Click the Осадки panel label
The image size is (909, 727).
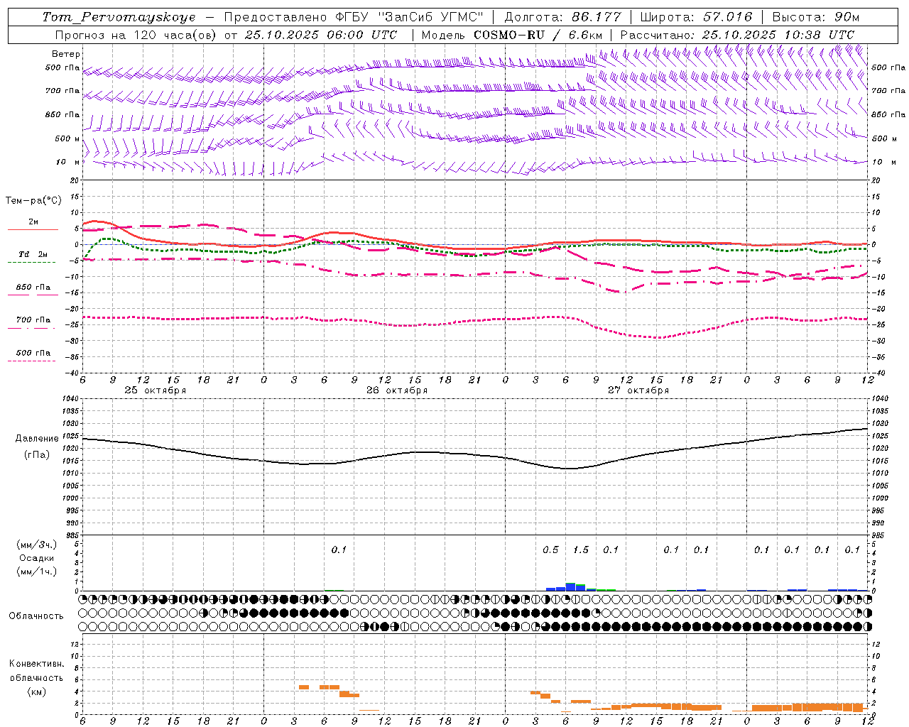click(37, 558)
